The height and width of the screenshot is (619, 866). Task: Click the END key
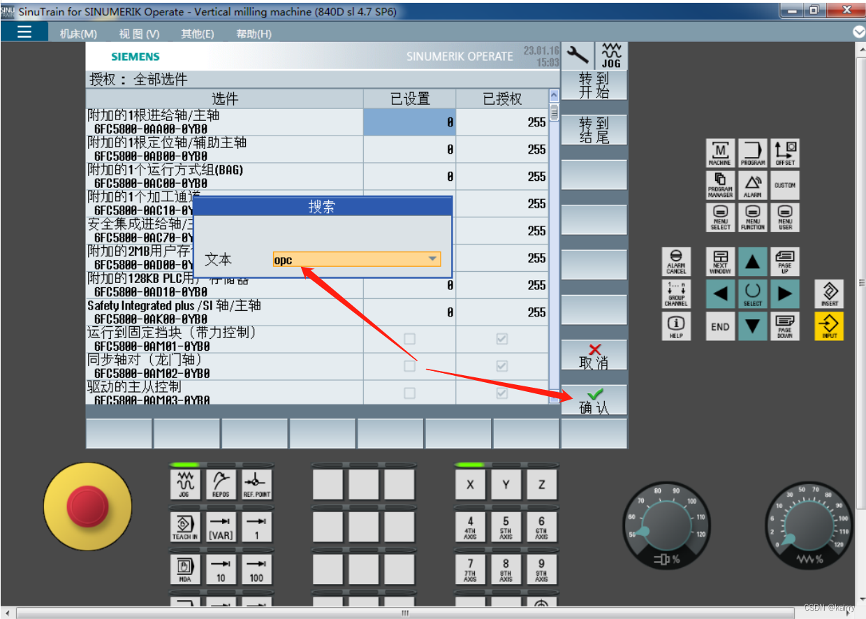720,326
